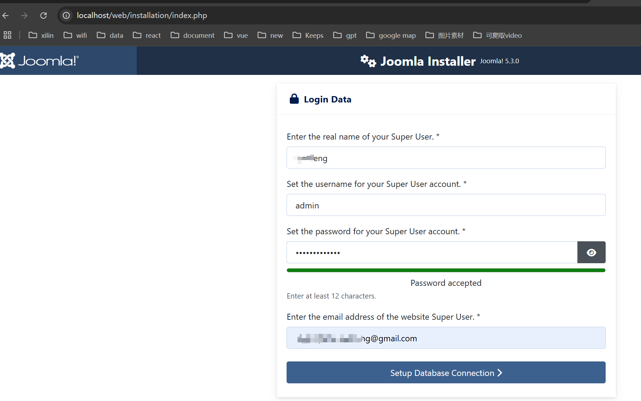This screenshot has height=401, width=641.
Task: Focus the Super User real name field
Action: coord(446,158)
